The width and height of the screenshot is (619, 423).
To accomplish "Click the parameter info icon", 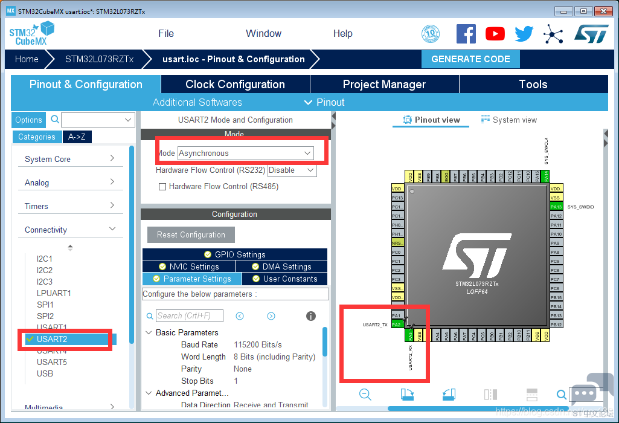I will [x=310, y=316].
